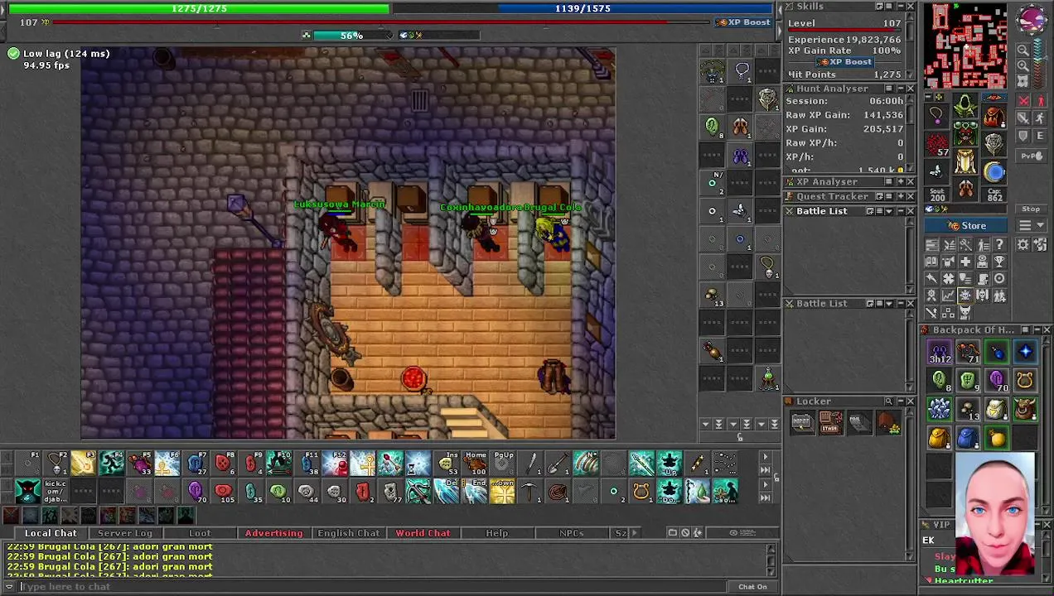Open the hamburger menu dropdown under Stop
The width and height of the screenshot is (1054, 596).
(x=1031, y=225)
